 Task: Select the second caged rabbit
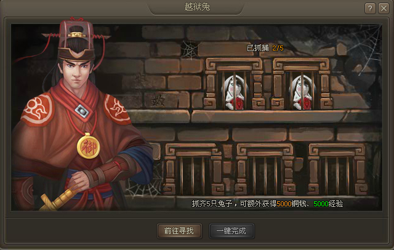click(302, 92)
